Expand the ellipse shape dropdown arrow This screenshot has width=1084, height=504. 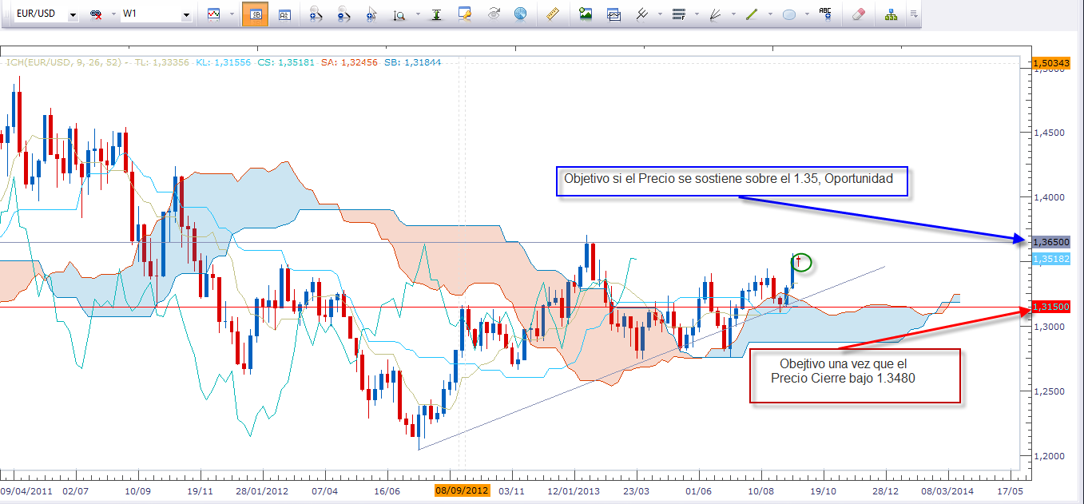tap(807, 14)
